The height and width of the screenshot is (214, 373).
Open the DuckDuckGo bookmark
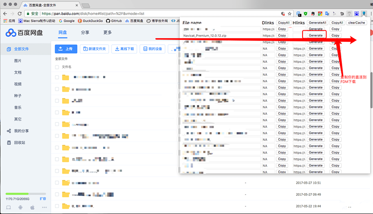[x=90, y=21]
